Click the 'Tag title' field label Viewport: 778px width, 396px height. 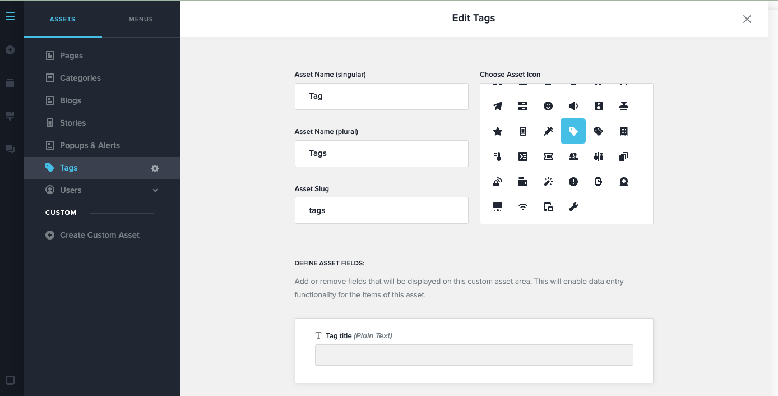[339, 336]
